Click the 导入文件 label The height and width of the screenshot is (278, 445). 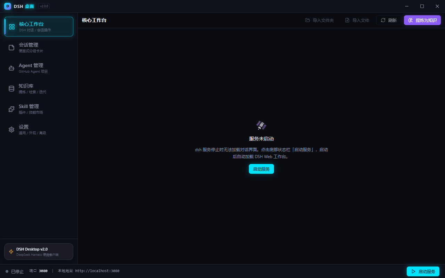click(x=361, y=20)
